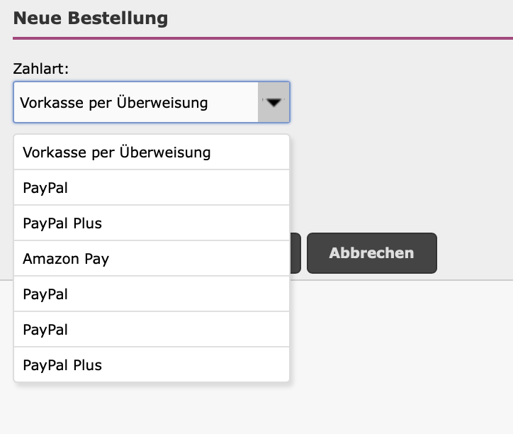Click the selected value text in Zahlart field

[114, 103]
